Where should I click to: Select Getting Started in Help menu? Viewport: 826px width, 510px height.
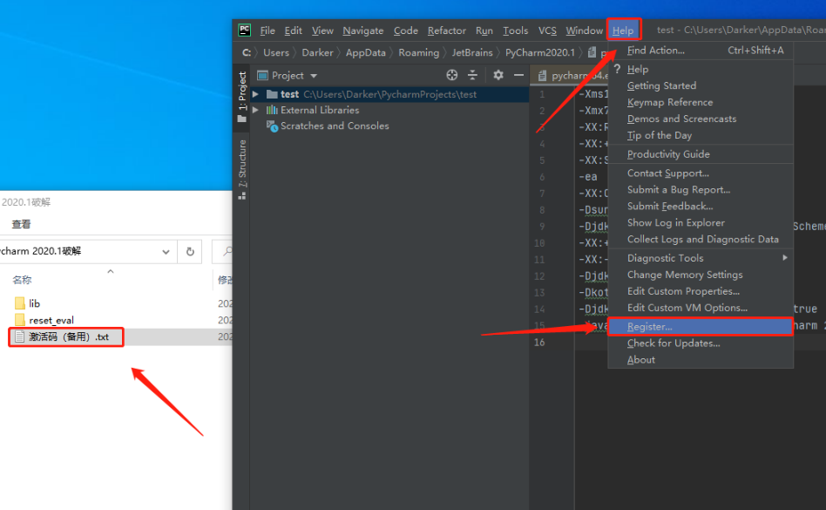click(x=701, y=85)
